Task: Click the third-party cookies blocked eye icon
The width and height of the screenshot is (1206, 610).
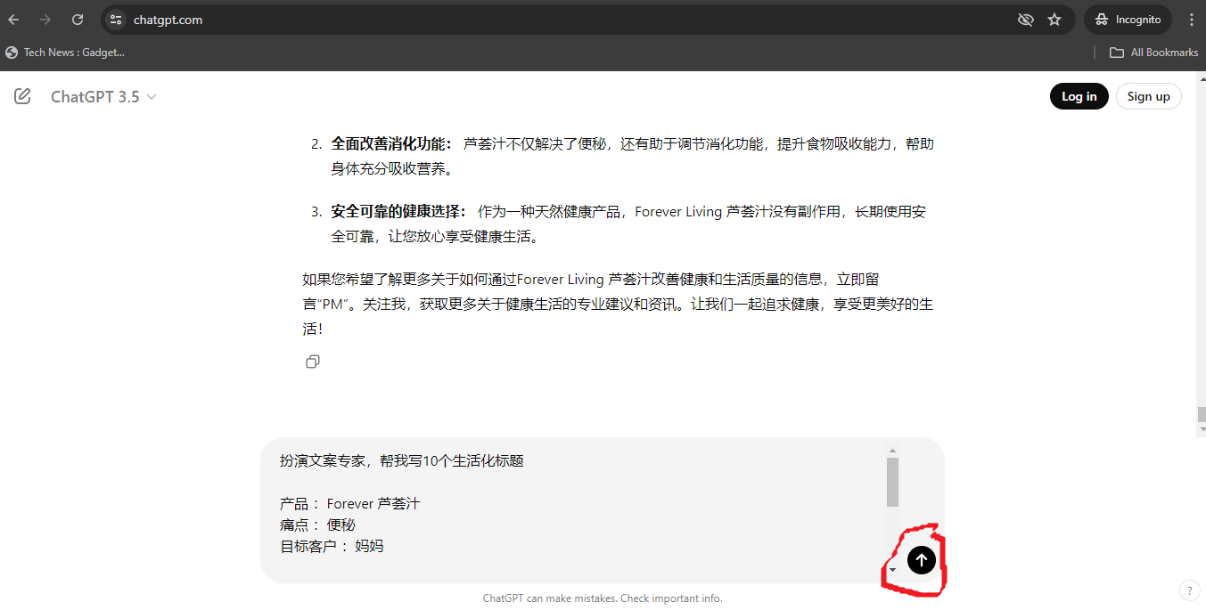Action: point(1026,20)
